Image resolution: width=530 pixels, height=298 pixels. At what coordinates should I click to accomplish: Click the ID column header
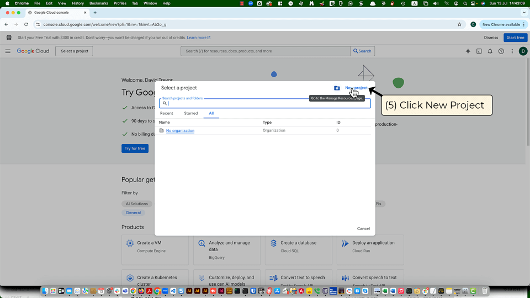pyautogui.click(x=338, y=123)
